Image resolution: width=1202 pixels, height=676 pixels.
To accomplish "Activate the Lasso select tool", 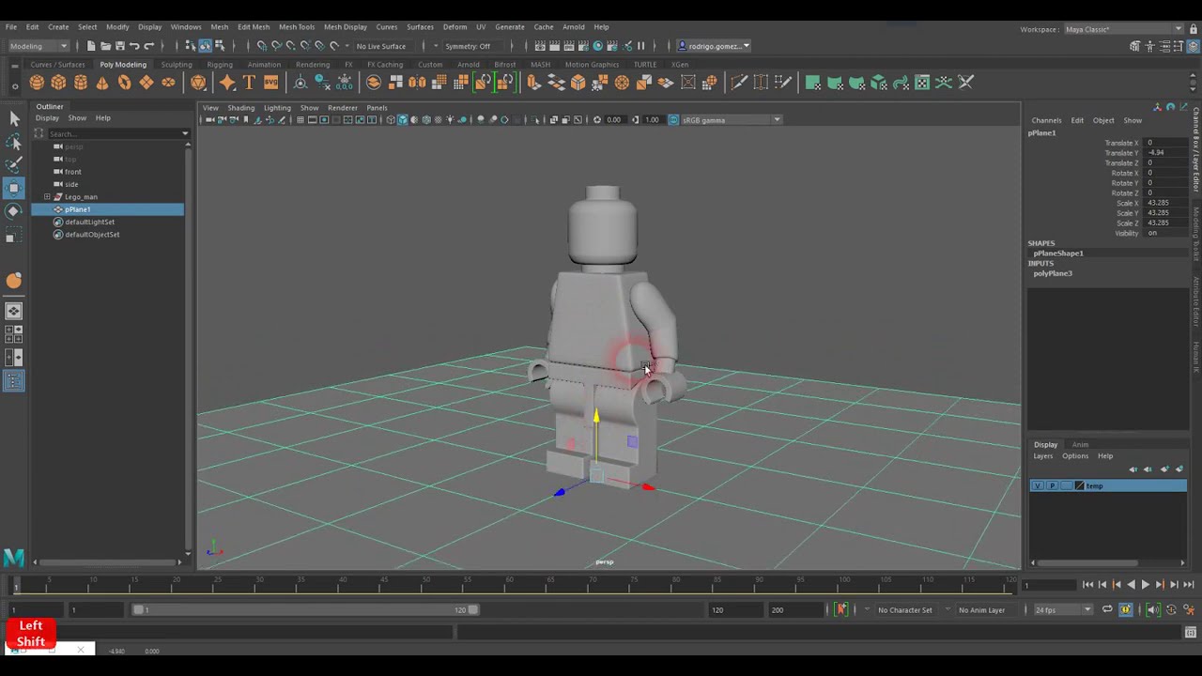I will tap(14, 142).
